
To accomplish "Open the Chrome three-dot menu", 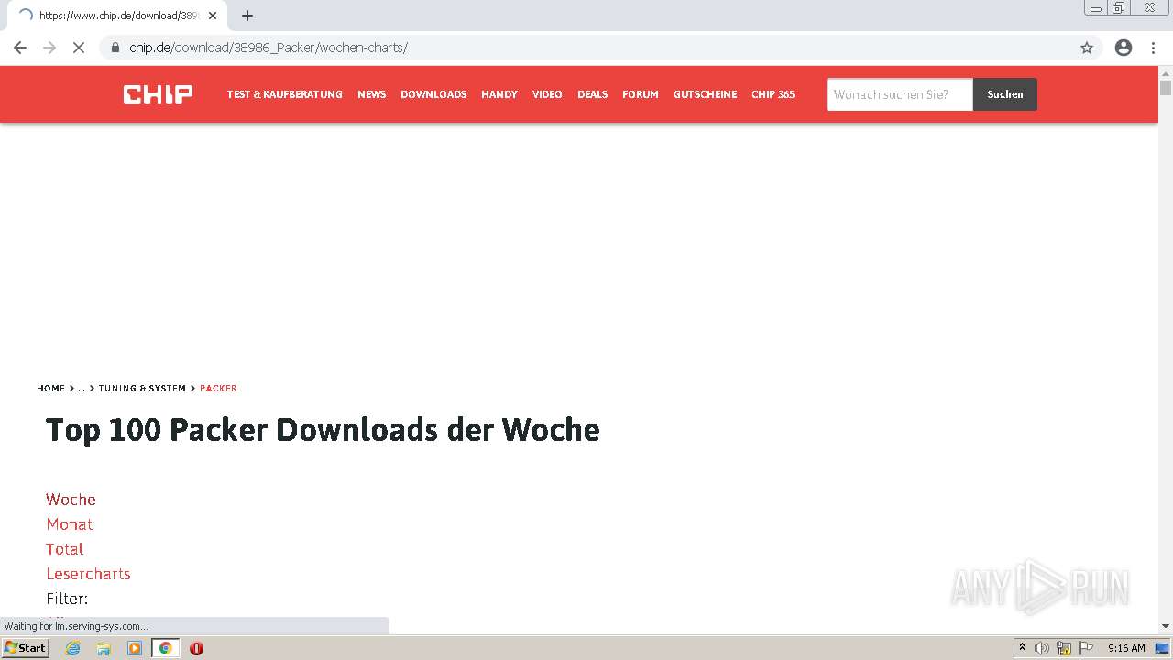I will pos(1154,48).
